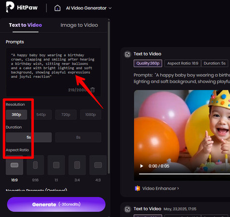Select 1080p resolution
The width and height of the screenshot is (230, 217).
90,115
